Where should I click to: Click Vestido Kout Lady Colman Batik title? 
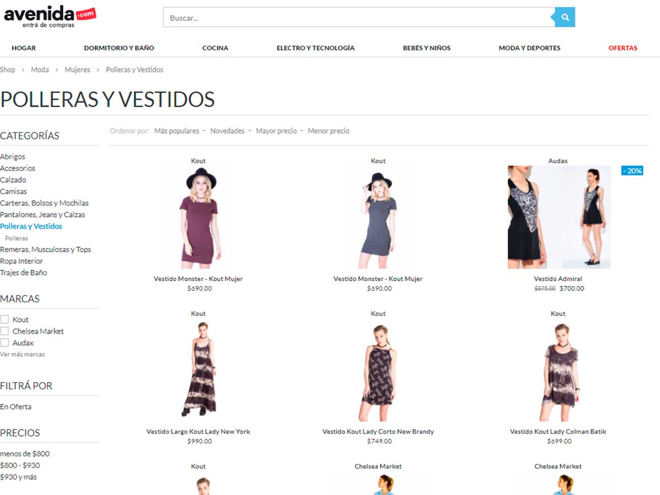tap(558, 432)
